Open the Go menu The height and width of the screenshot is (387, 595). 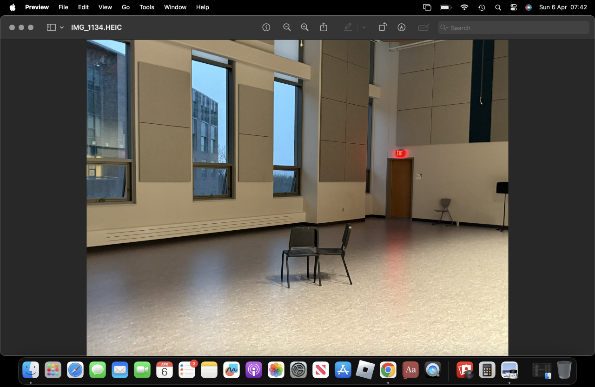pyautogui.click(x=126, y=7)
